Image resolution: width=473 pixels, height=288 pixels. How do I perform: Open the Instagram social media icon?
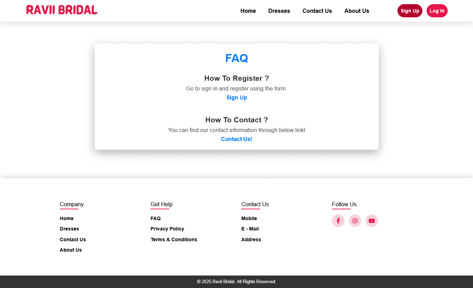point(355,221)
